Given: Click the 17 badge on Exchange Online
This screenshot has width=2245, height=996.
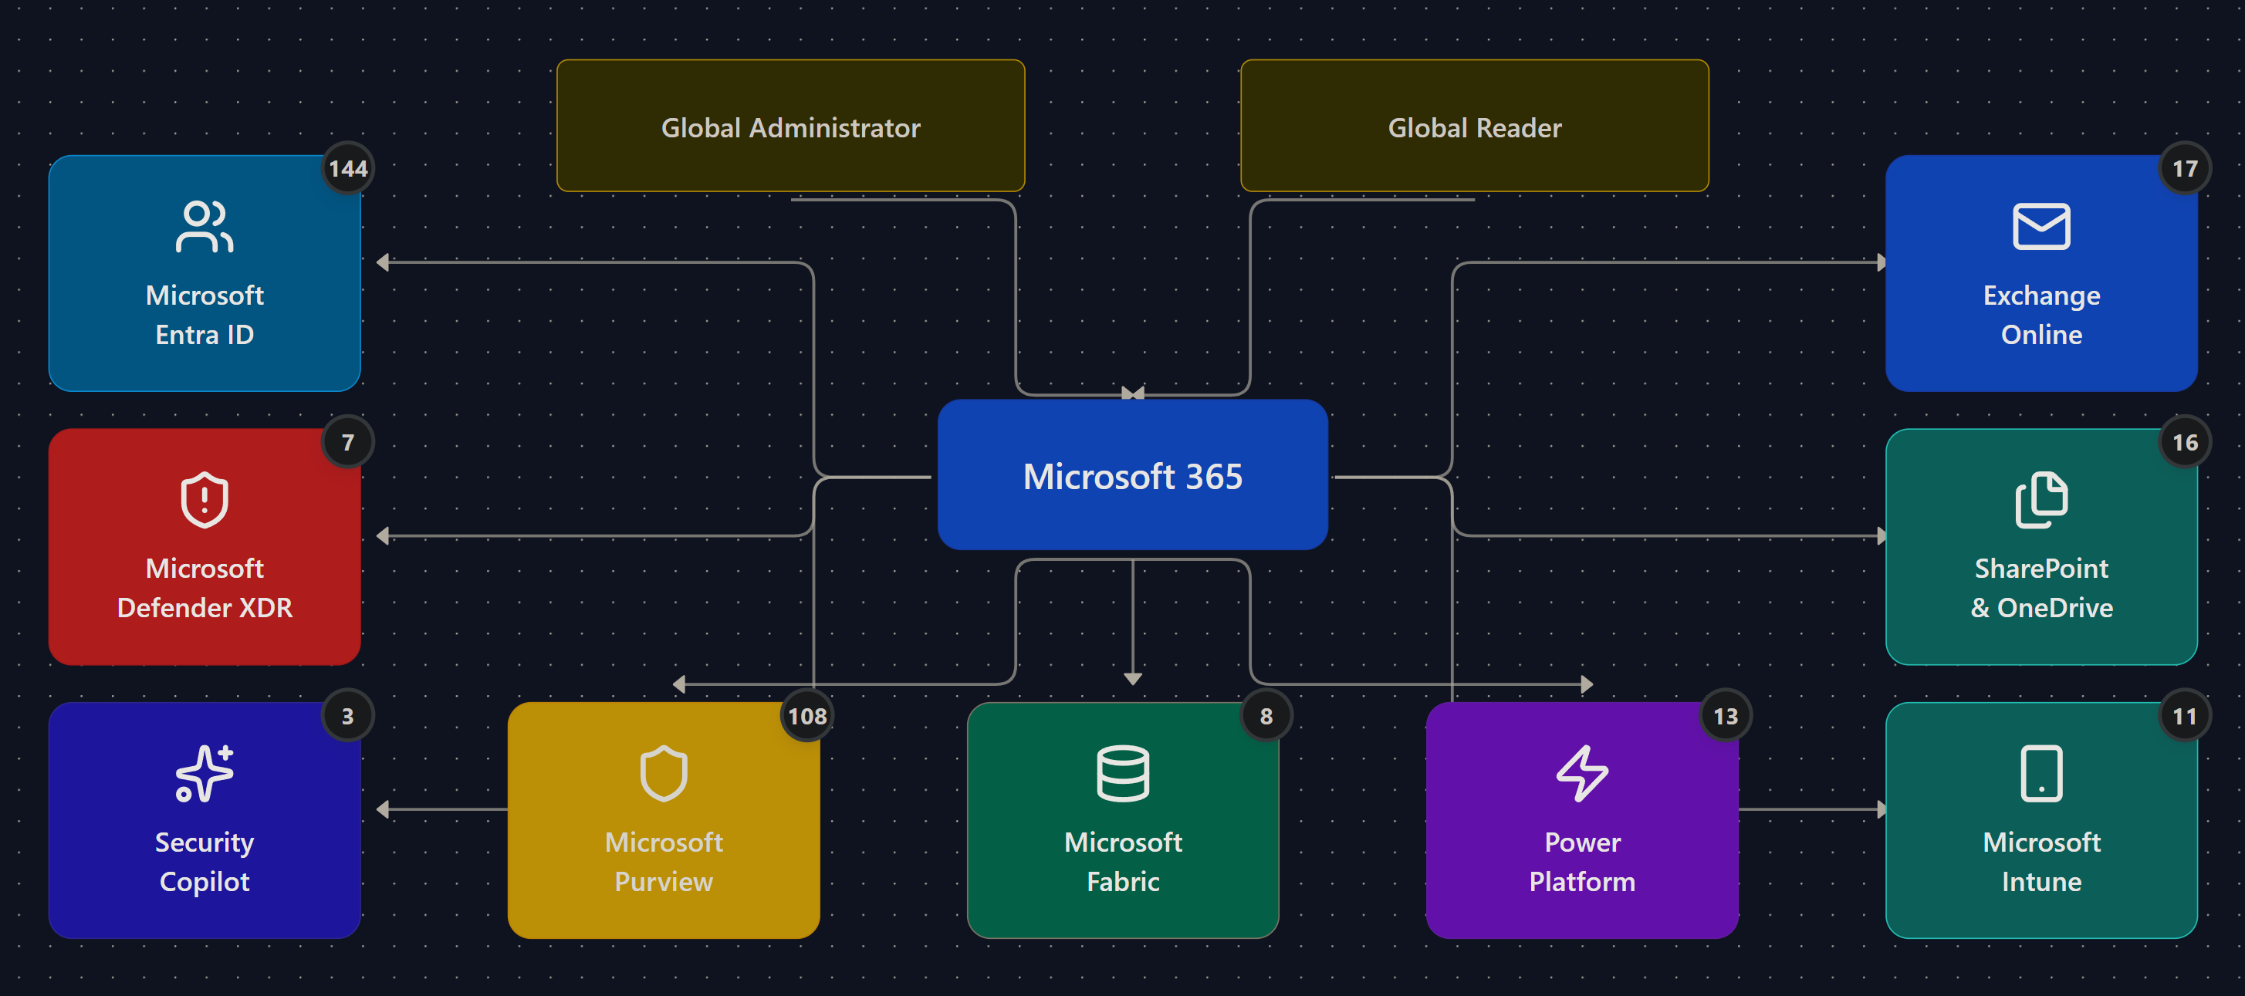Looking at the screenshot, I should (x=2185, y=168).
